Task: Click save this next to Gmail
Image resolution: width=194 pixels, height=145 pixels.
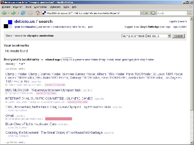Action: [x=20, y=116]
